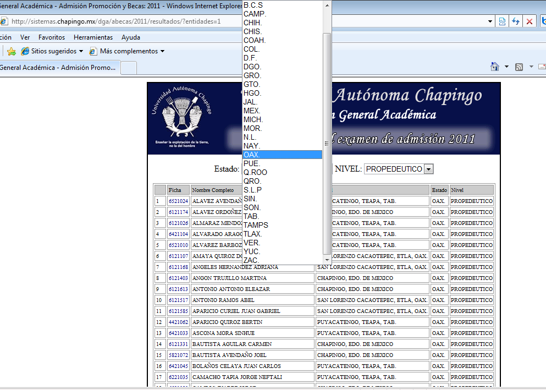Click the state list scroll down arrow
Image resolution: width=546 pixels, height=390 pixels.
pos(327,260)
